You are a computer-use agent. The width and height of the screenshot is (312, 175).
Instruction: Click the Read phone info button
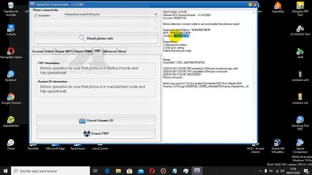96,38
